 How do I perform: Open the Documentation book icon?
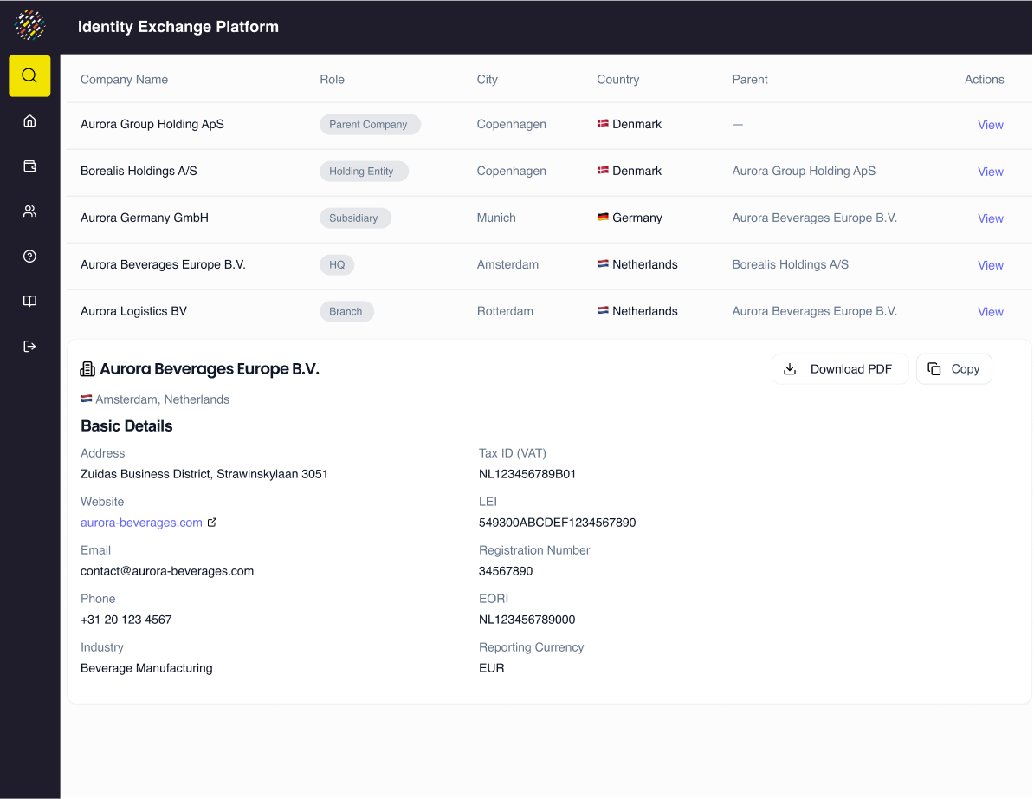pos(29,301)
